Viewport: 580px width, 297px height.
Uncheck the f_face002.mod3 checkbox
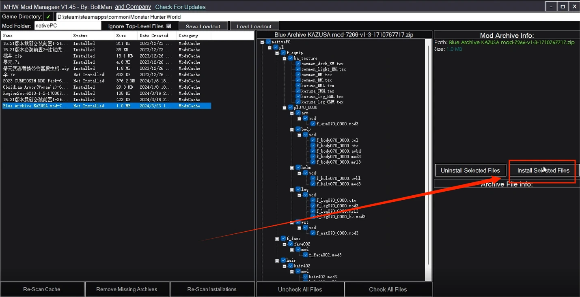pos(306,255)
